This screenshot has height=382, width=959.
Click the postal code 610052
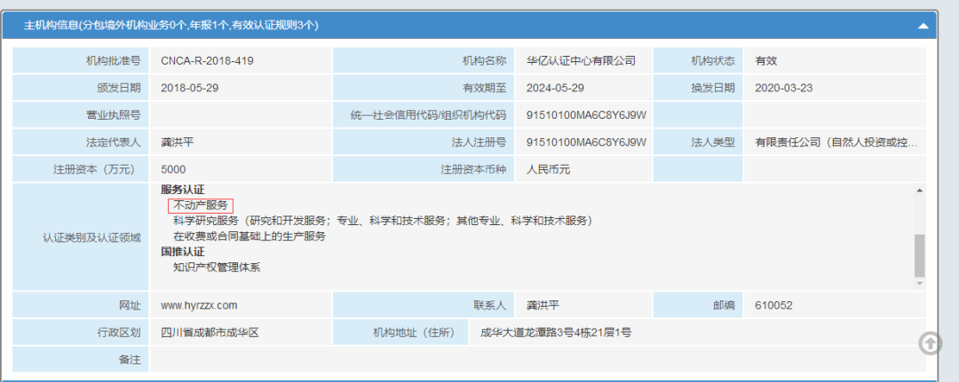click(773, 306)
